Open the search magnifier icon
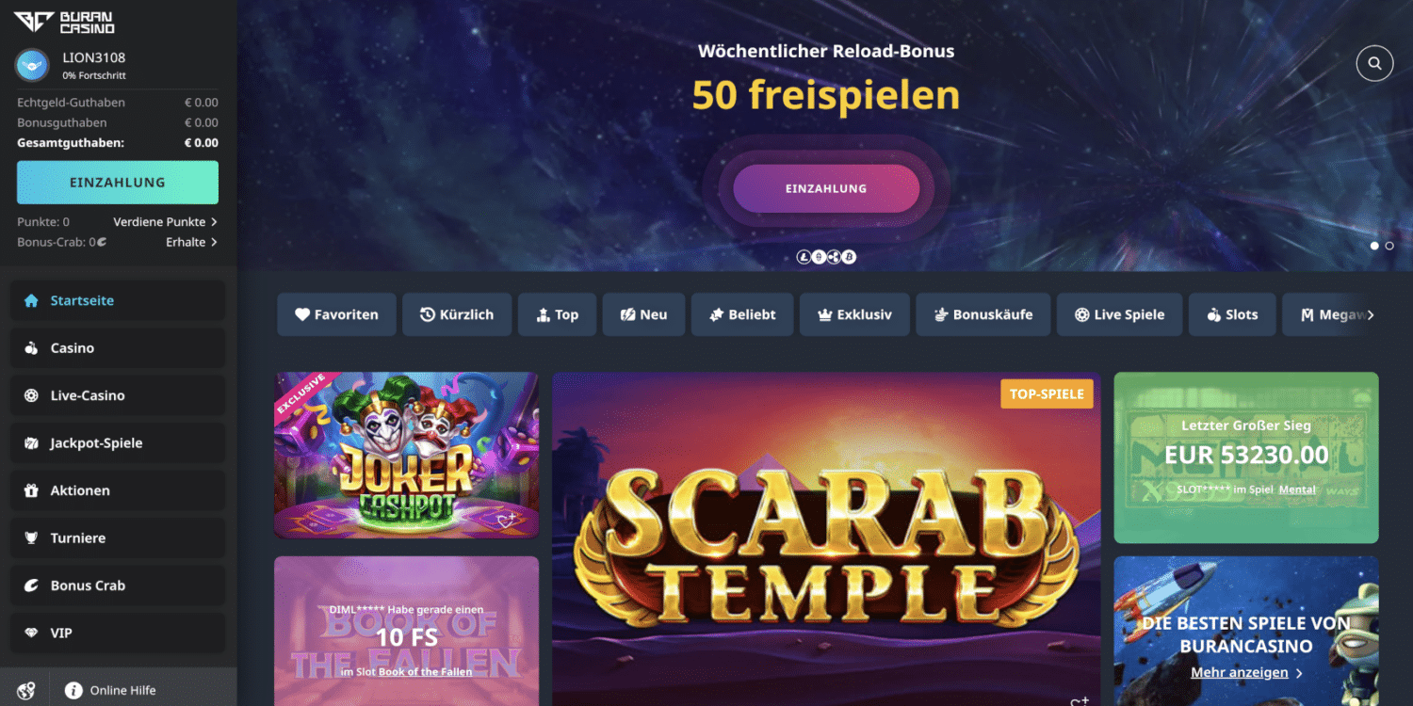This screenshot has height=706, width=1413. click(1374, 63)
